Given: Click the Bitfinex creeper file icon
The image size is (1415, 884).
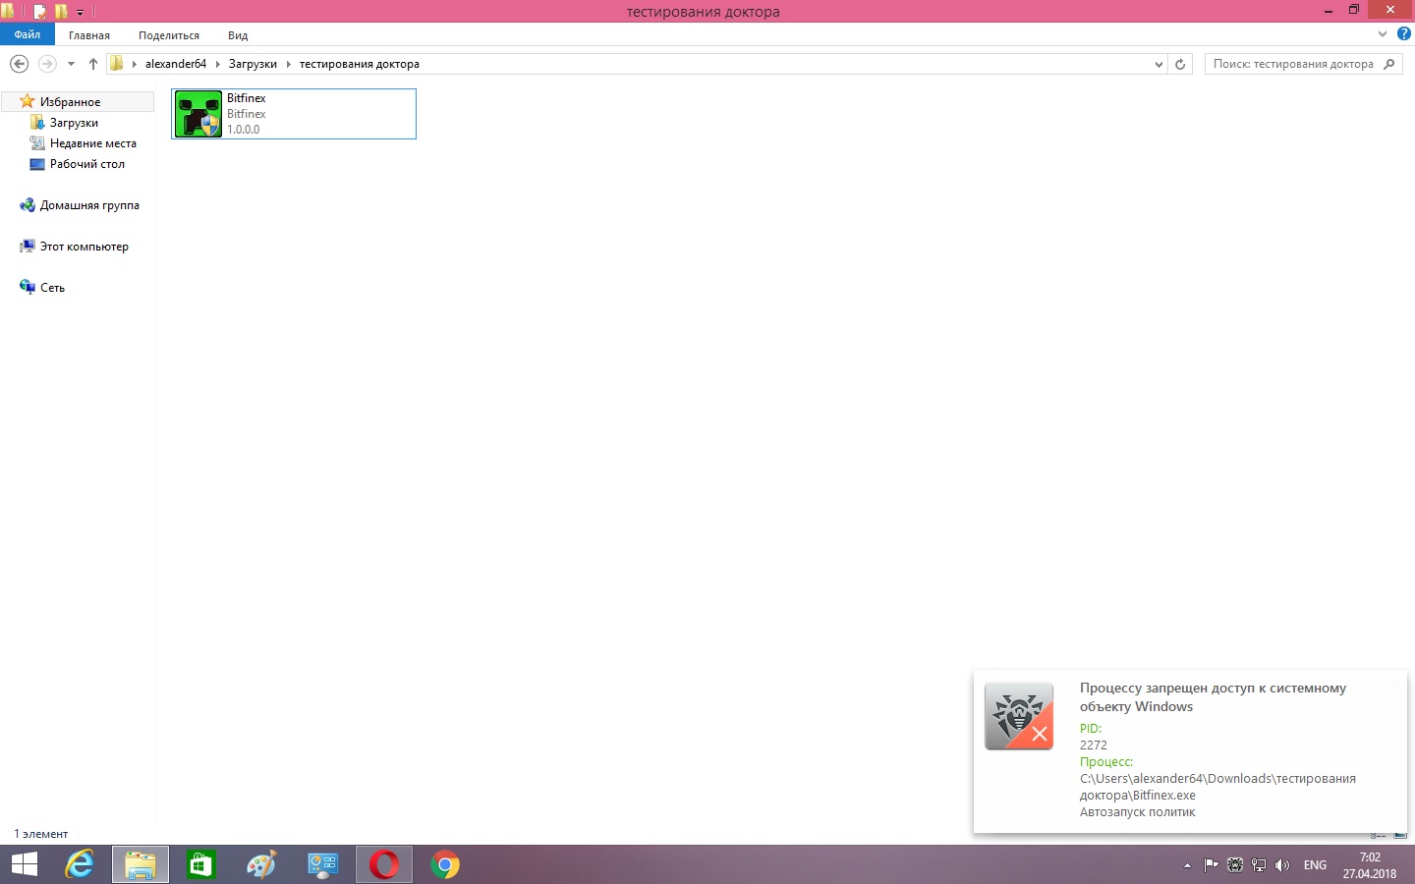Looking at the screenshot, I should (198, 114).
